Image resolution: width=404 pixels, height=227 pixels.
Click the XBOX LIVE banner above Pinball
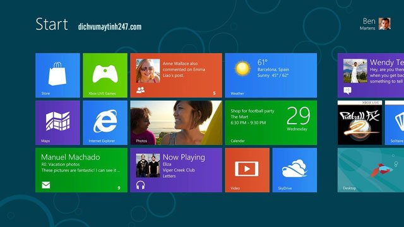(x=360, y=102)
